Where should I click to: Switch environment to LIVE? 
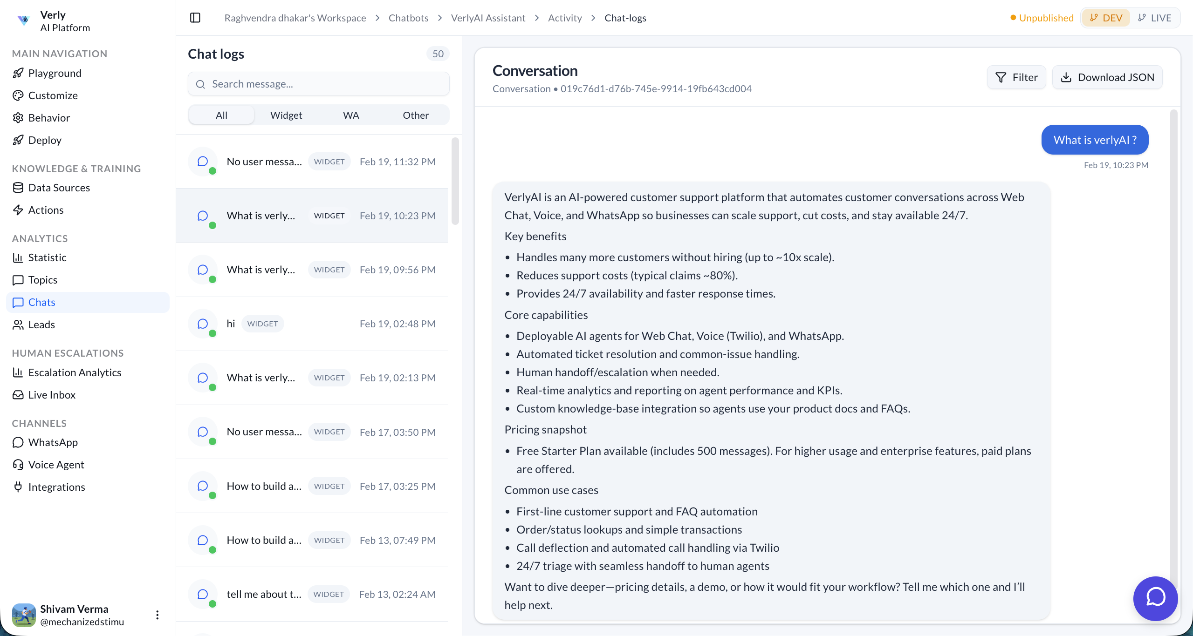1155,18
